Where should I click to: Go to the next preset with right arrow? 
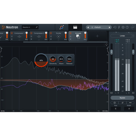tap(109, 27)
